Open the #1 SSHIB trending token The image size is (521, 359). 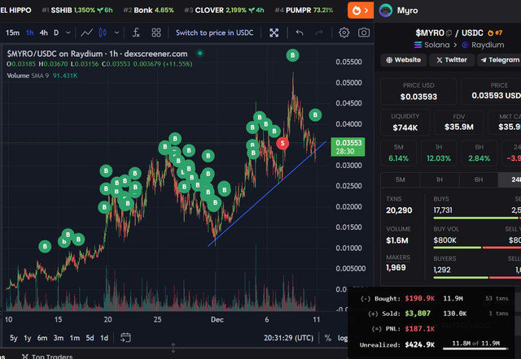tap(77, 11)
